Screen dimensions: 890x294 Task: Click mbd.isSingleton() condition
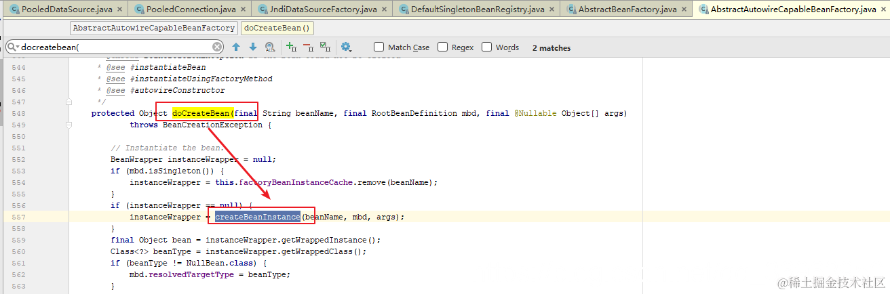(170, 171)
